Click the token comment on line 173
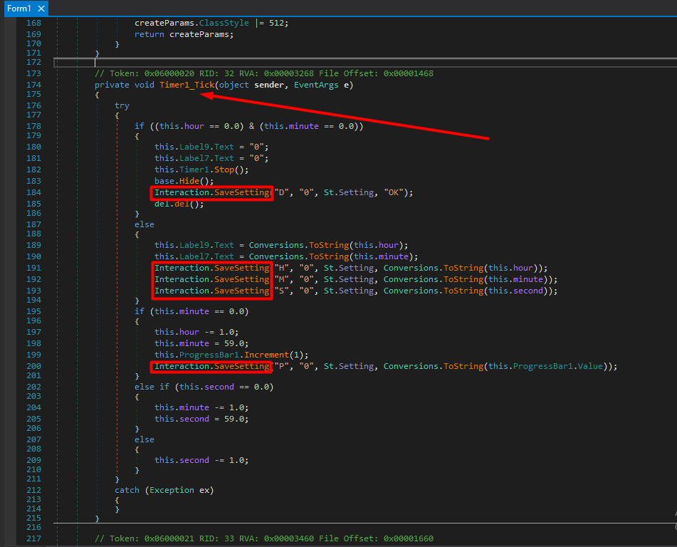The width and height of the screenshot is (677, 547). click(x=263, y=73)
